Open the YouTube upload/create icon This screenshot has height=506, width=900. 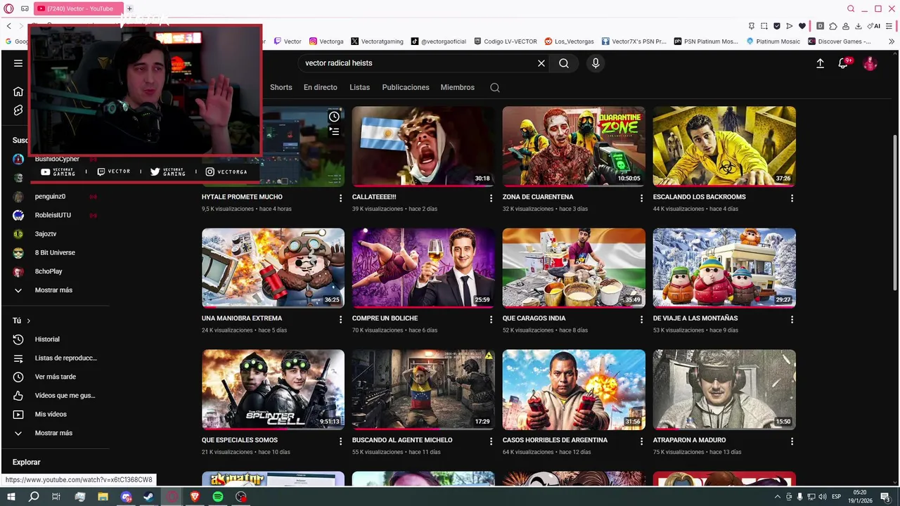coord(820,63)
